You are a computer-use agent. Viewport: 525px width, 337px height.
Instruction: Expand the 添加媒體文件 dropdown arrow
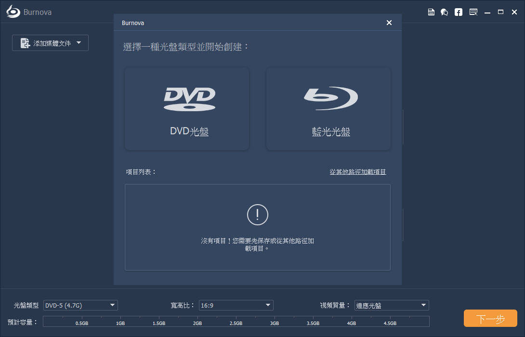79,43
